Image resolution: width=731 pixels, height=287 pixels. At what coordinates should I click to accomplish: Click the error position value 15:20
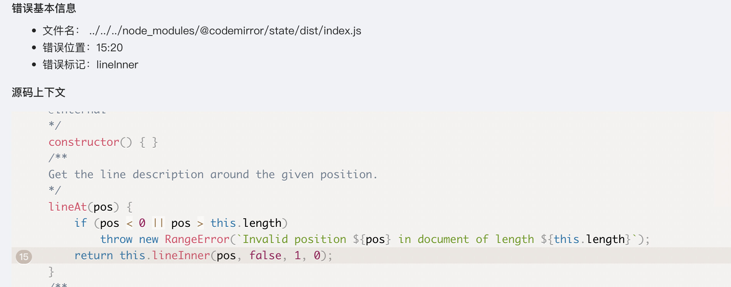[109, 47]
